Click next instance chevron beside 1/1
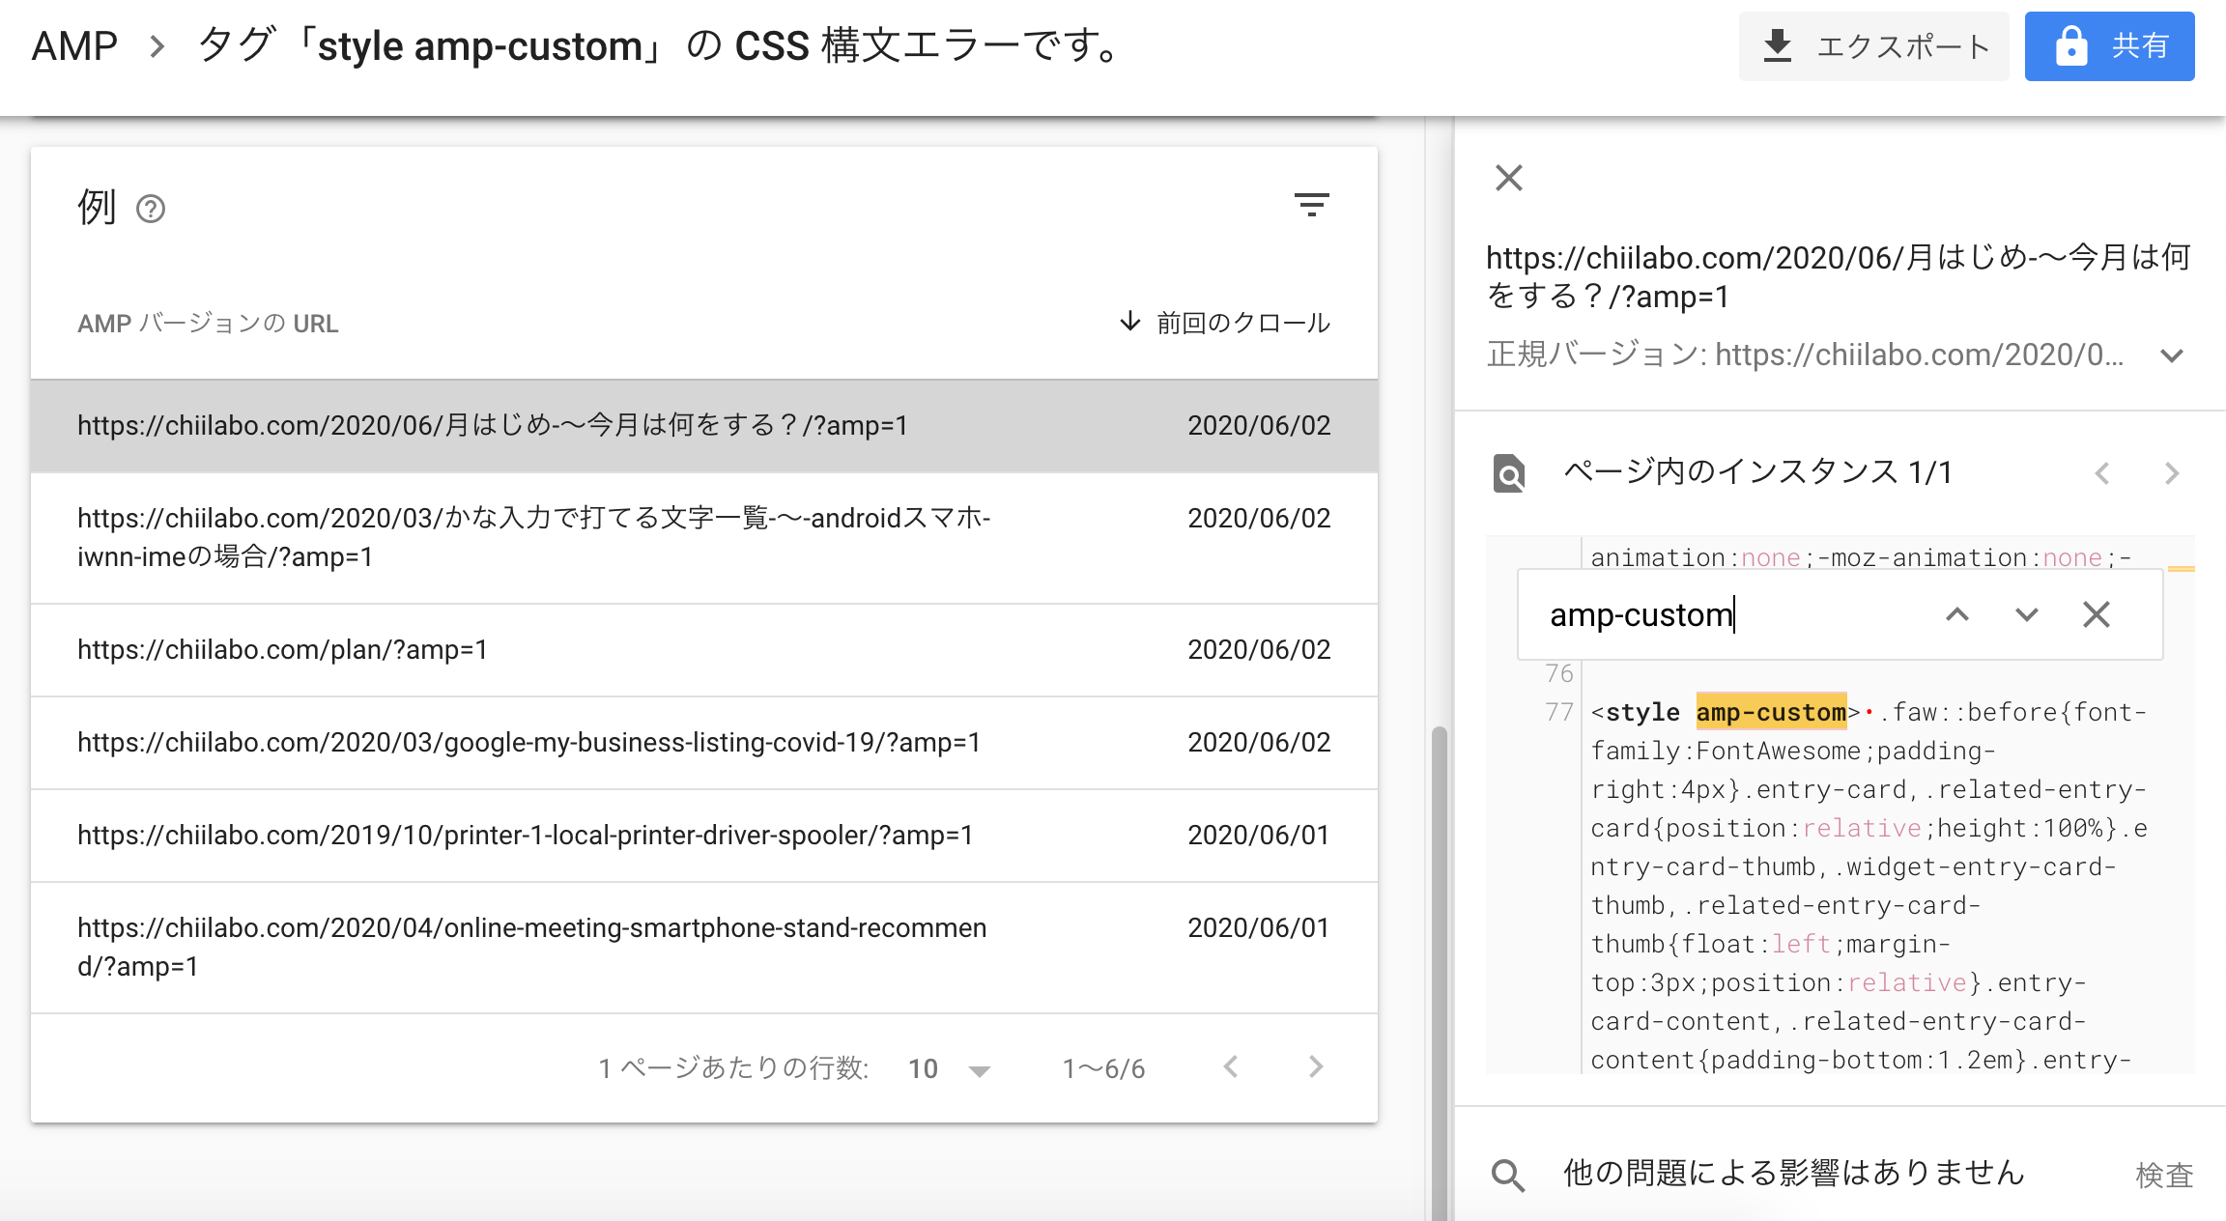Viewport: 2226px width, 1221px height. point(2172,473)
